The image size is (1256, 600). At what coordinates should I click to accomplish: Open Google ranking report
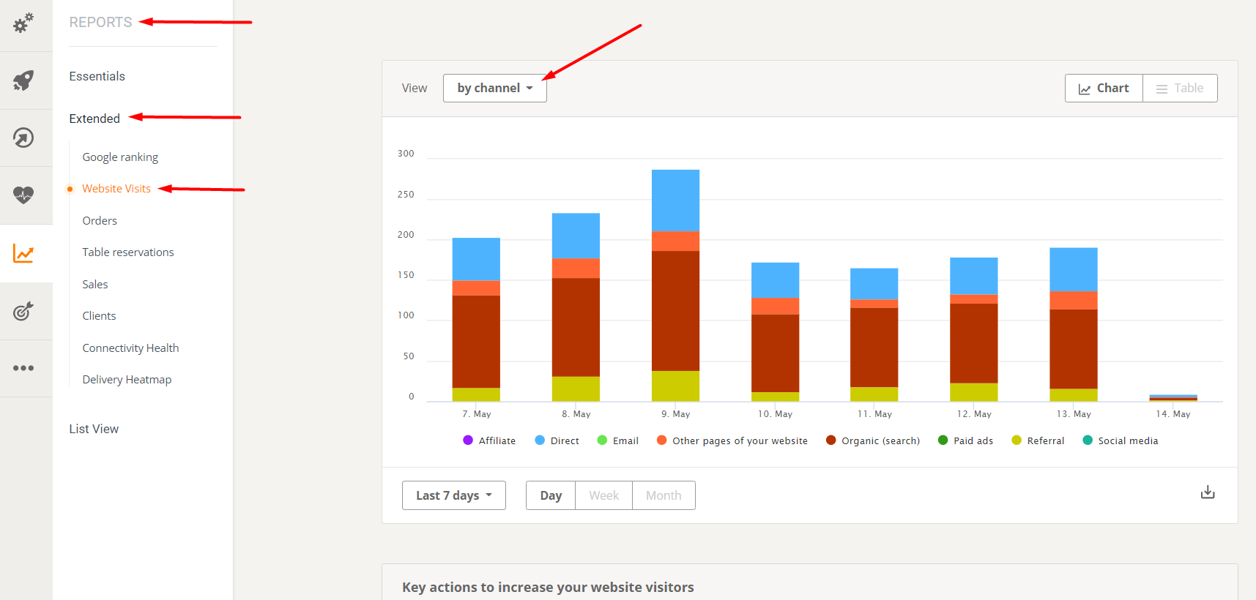coord(120,157)
